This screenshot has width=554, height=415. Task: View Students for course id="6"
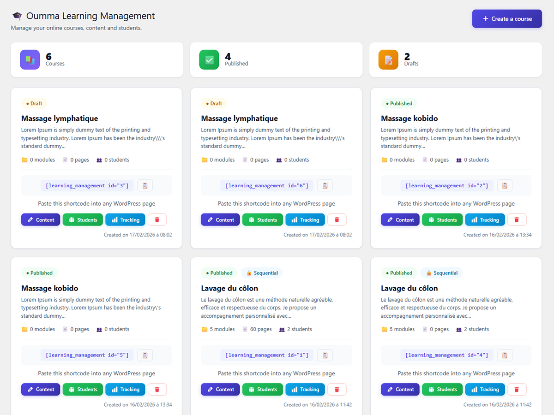(262, 220)
